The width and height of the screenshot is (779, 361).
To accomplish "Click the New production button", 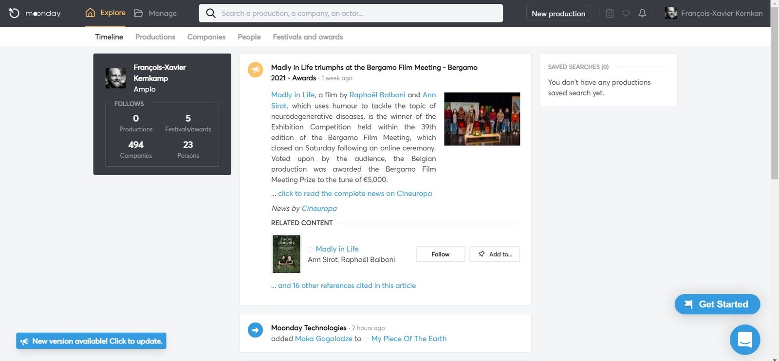I will click(558, 13).
